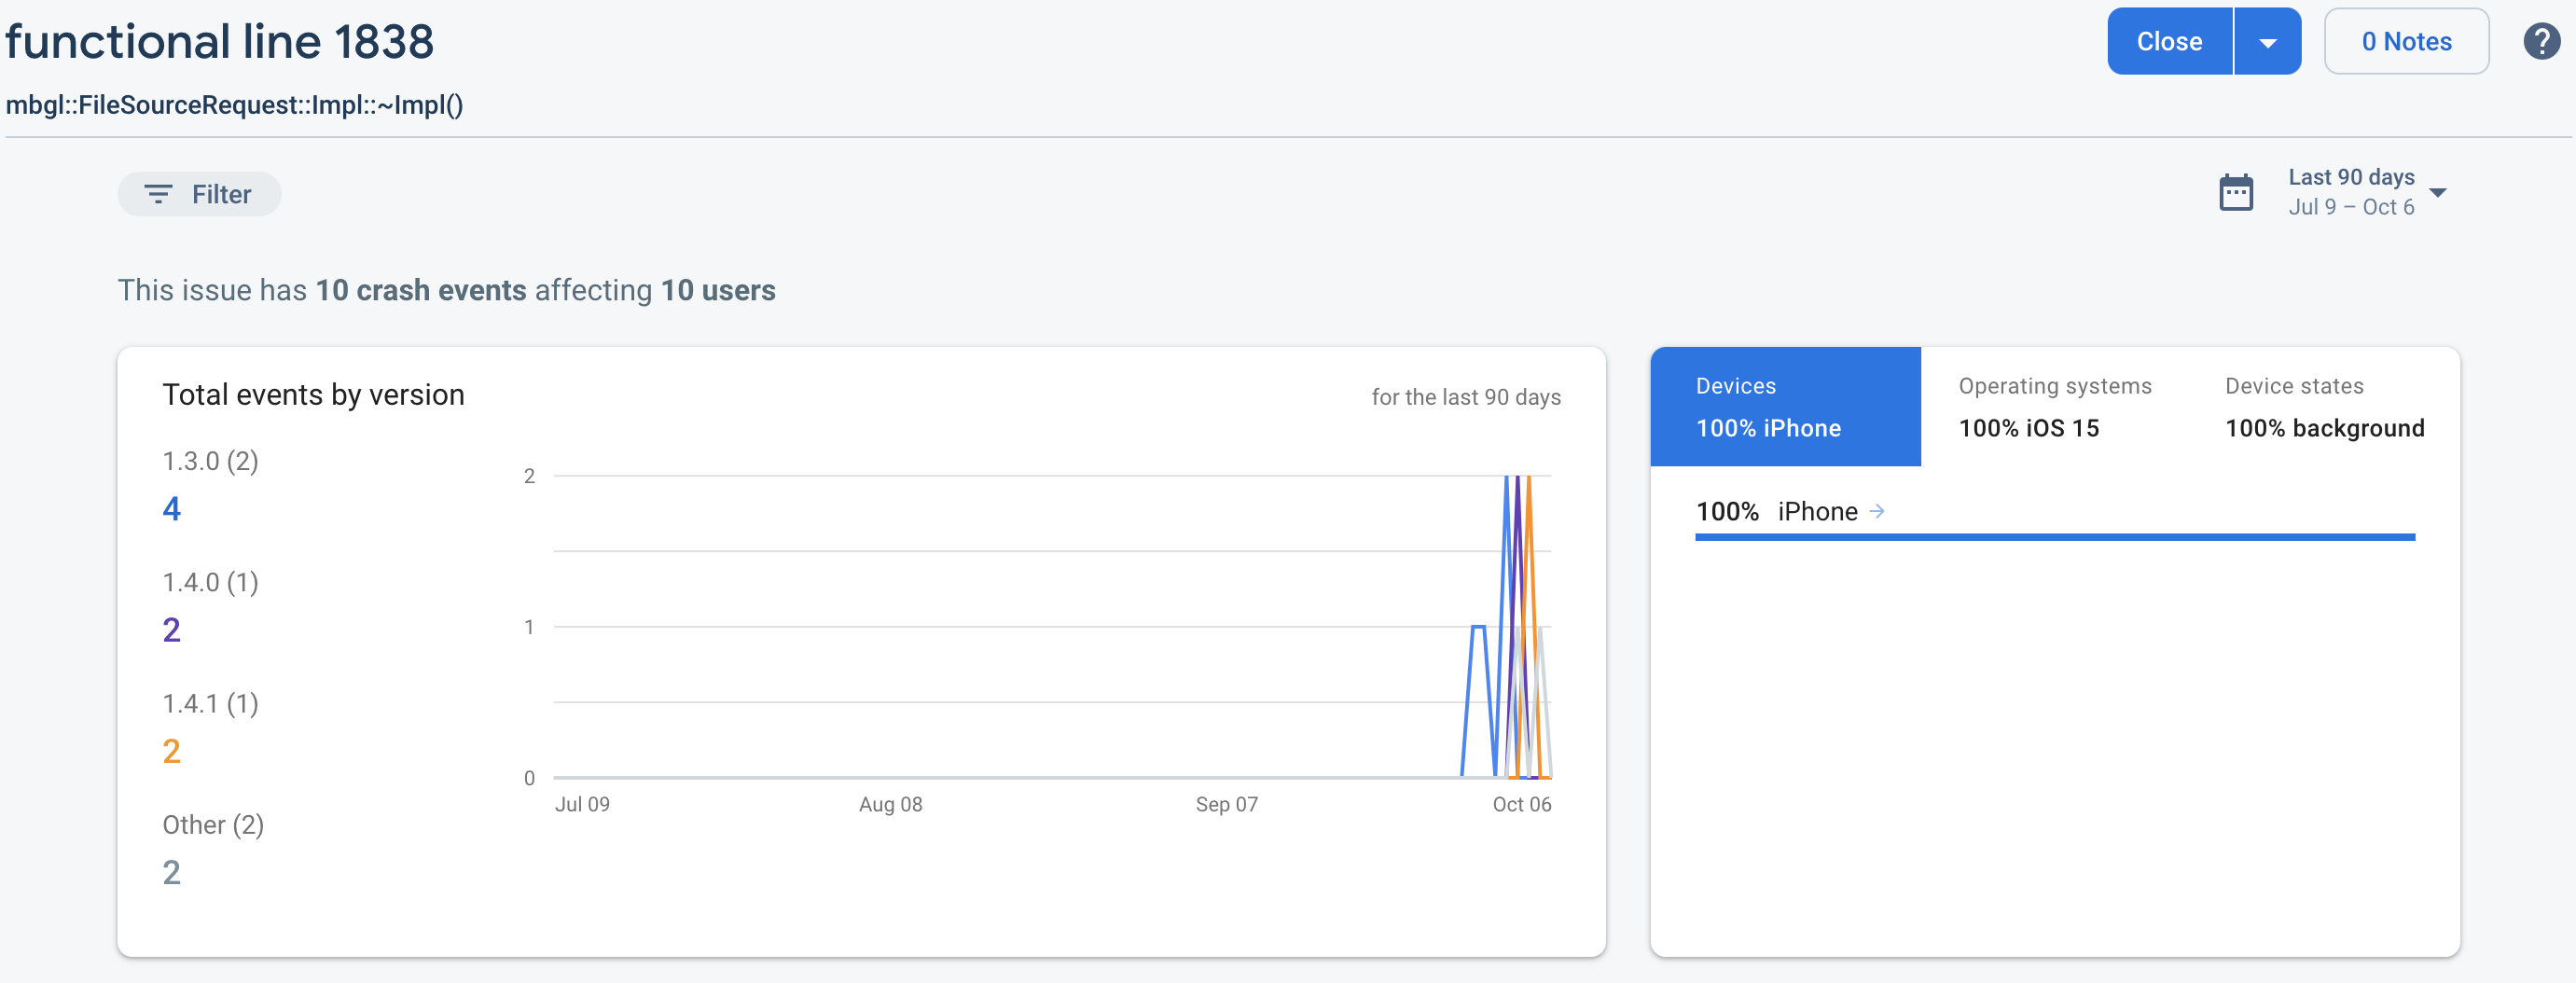The image size is (2576, 983).
Task: Open the 0 Notes panel
Action: coord(2405,42)
